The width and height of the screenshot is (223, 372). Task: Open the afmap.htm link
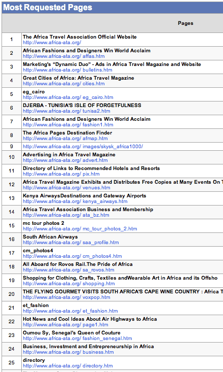(65, 139)
